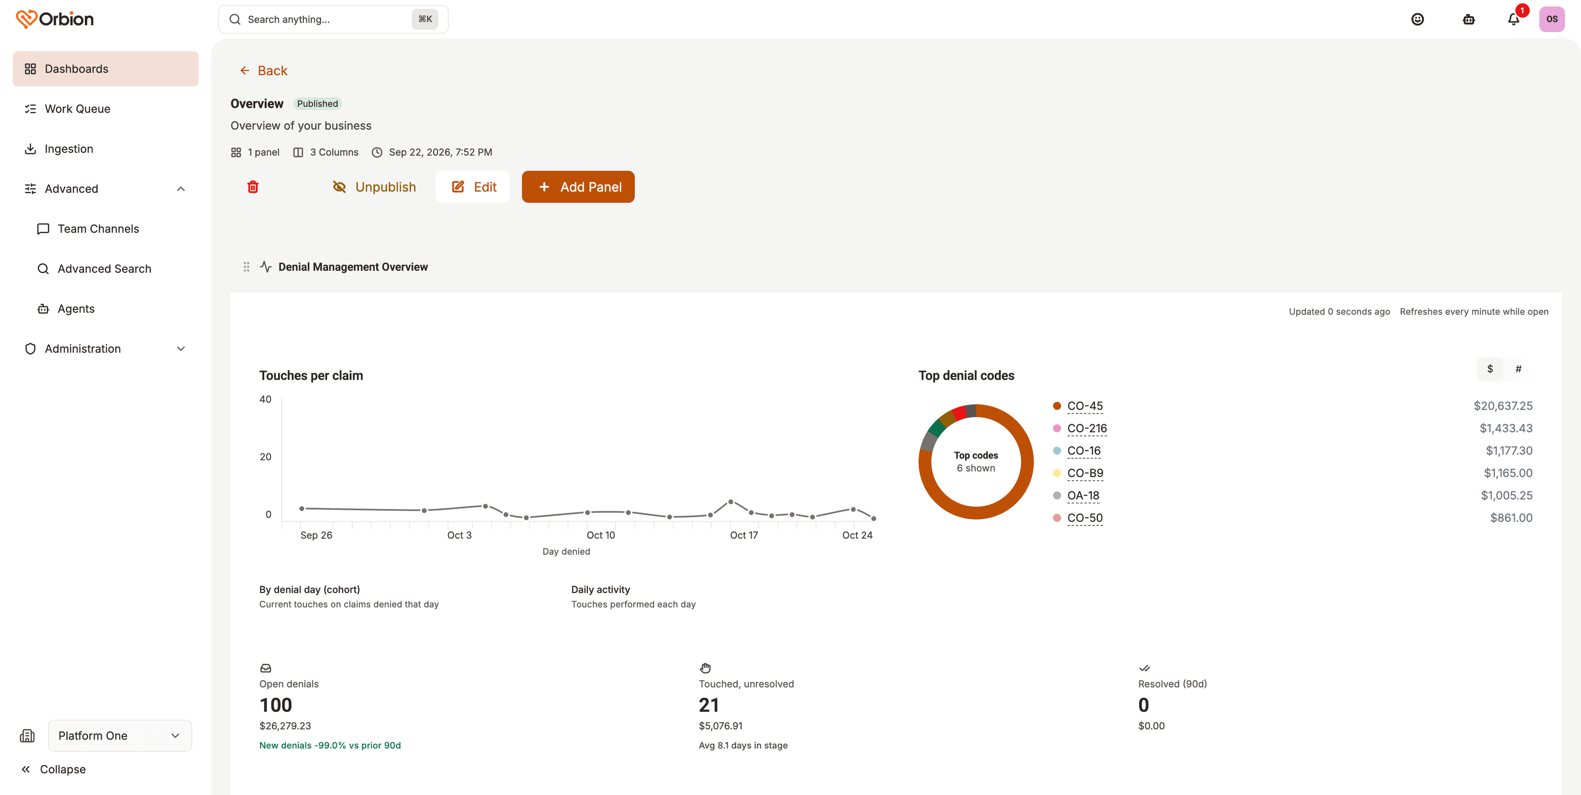
Task: Open Ingestion in sidebar
Action: point(105,149)
